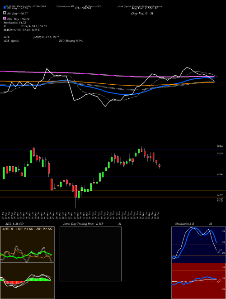Click the 'BUY Slowing @ 9%' signal text
The width and height of the screenshot is (226, 299).
point(71,41)
